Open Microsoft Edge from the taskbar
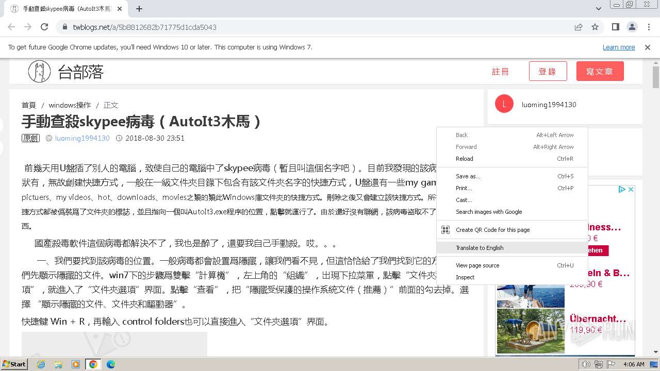The height and width of the screenshot is (371, 660). pyautogui.click(x=111, y=364)
